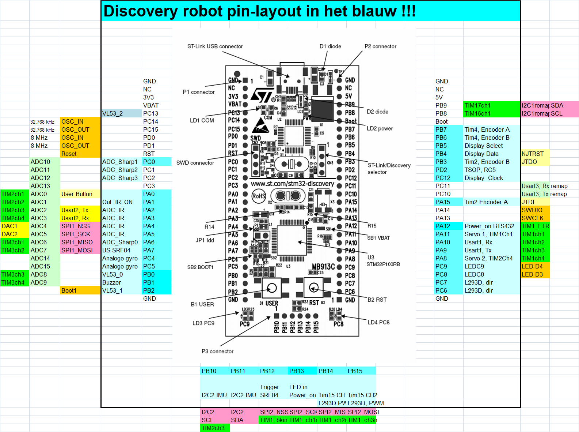The width and height of the screenshot is (579, 432).
Task: Select the 'VL53_1' cell
Action: pyautogui.click(x=122, y=290)
